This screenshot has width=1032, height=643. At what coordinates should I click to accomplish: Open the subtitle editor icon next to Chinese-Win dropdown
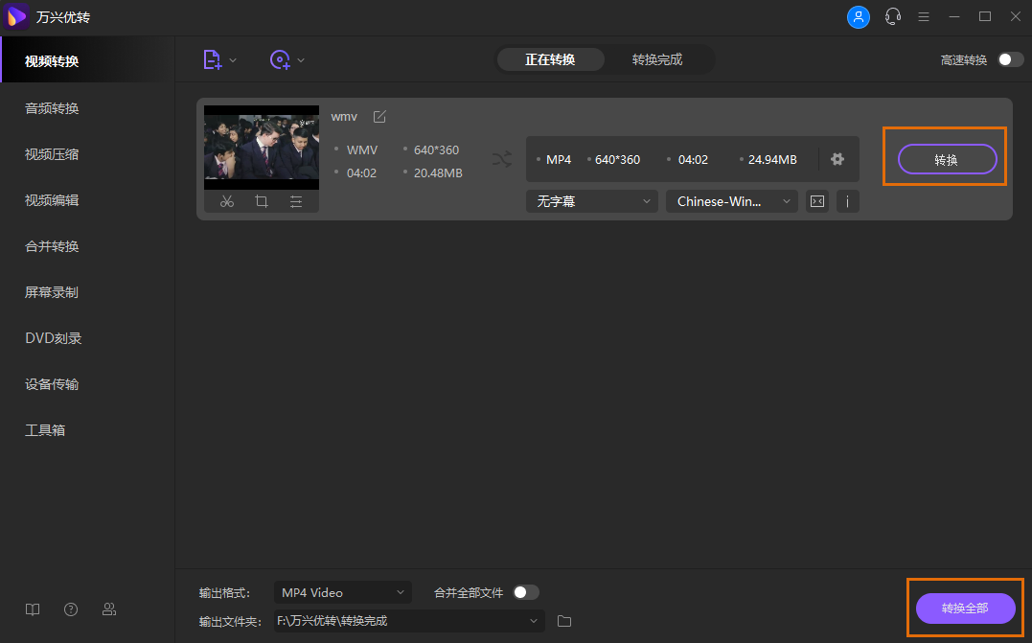816,201
